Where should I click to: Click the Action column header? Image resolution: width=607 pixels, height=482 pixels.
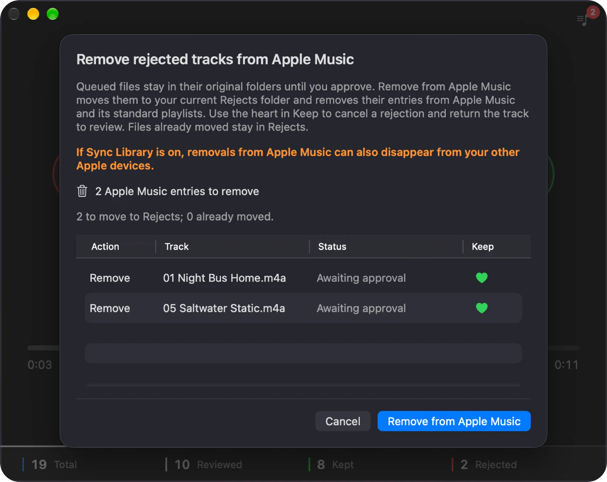pos(105,247)
